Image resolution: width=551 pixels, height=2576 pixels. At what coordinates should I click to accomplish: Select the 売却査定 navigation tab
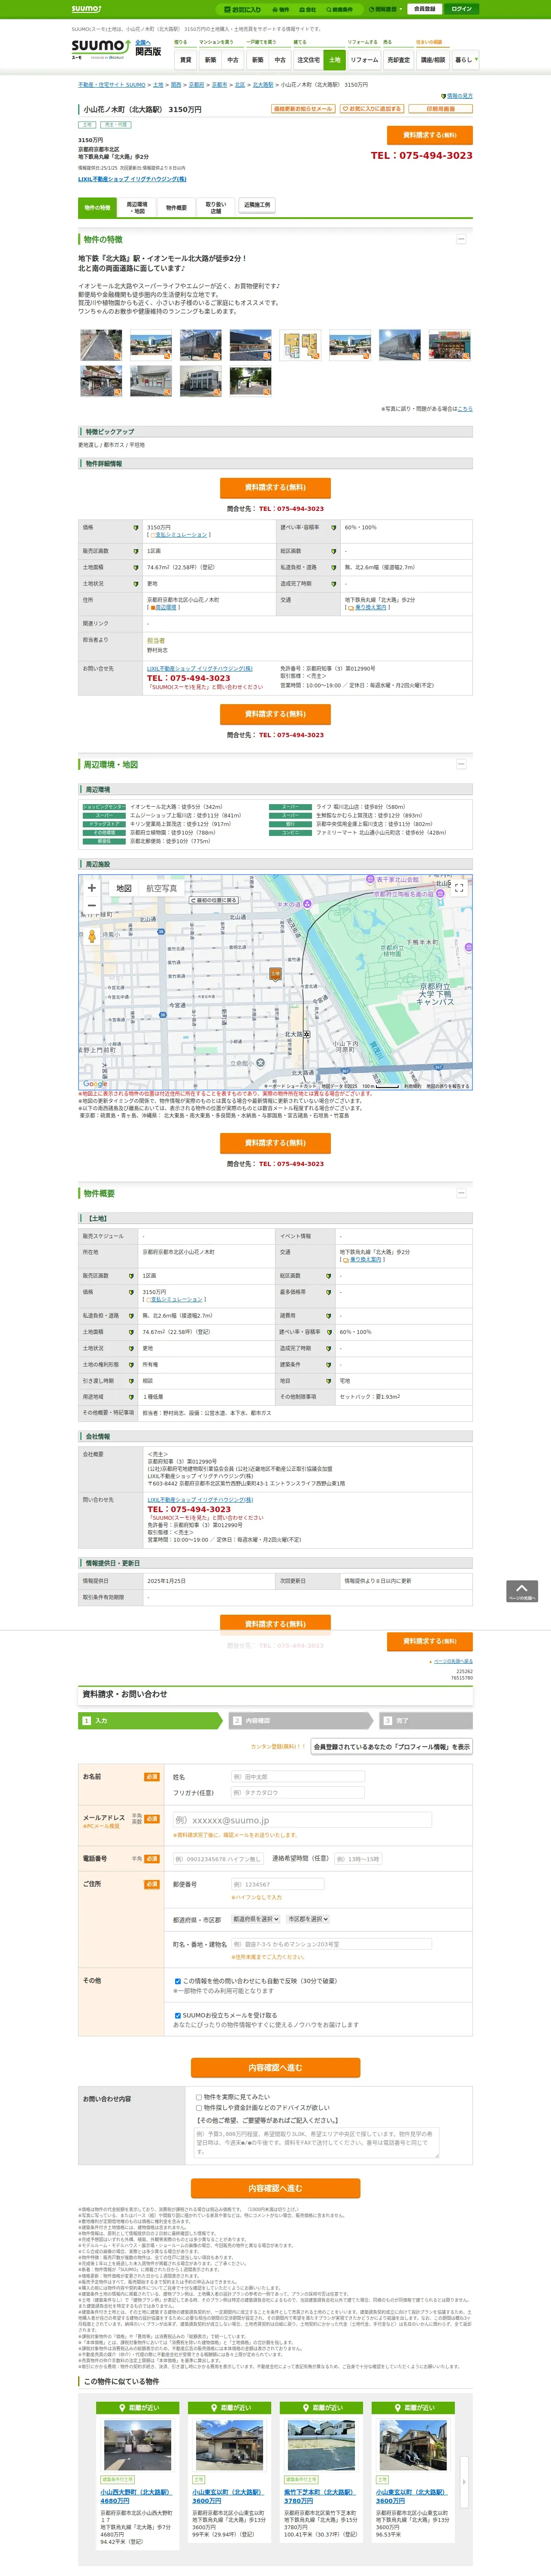399,60
